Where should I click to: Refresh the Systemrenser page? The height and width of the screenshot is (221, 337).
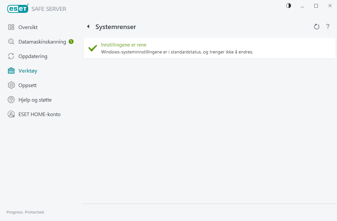click(317, 27)
